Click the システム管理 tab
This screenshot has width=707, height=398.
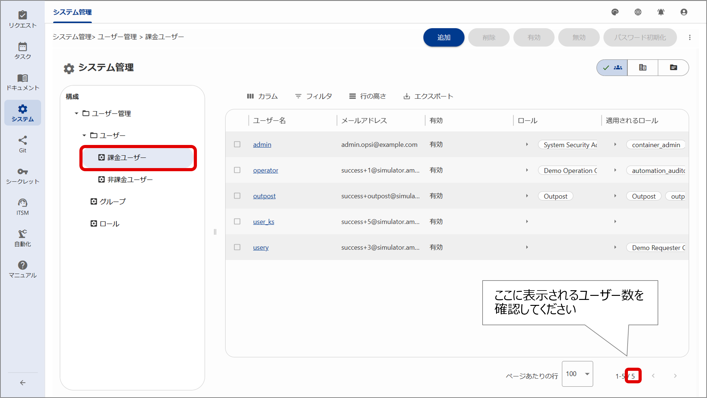pos(72,12)
